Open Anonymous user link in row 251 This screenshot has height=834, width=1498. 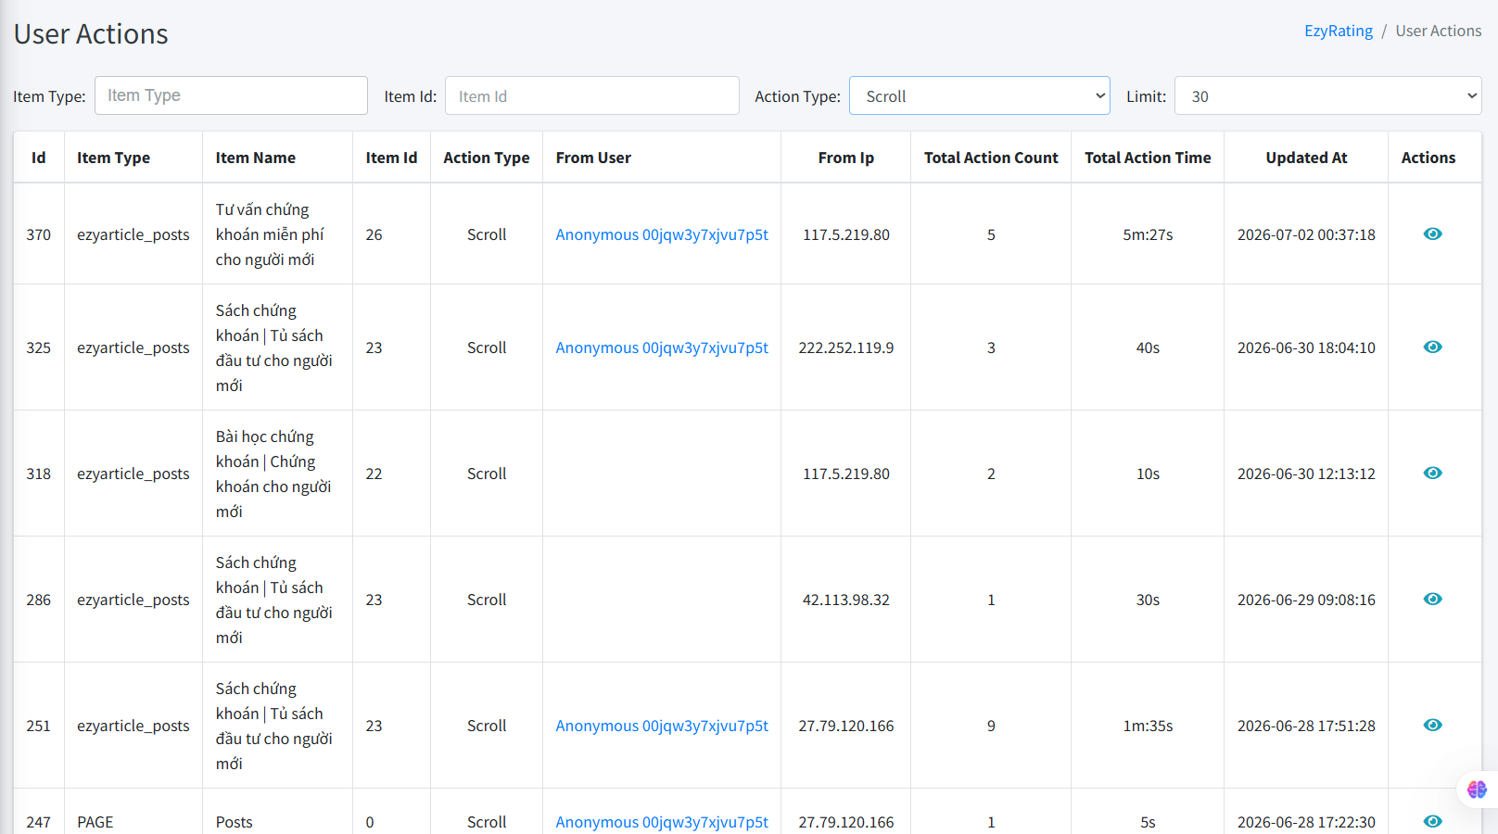[x=662, y=726]
